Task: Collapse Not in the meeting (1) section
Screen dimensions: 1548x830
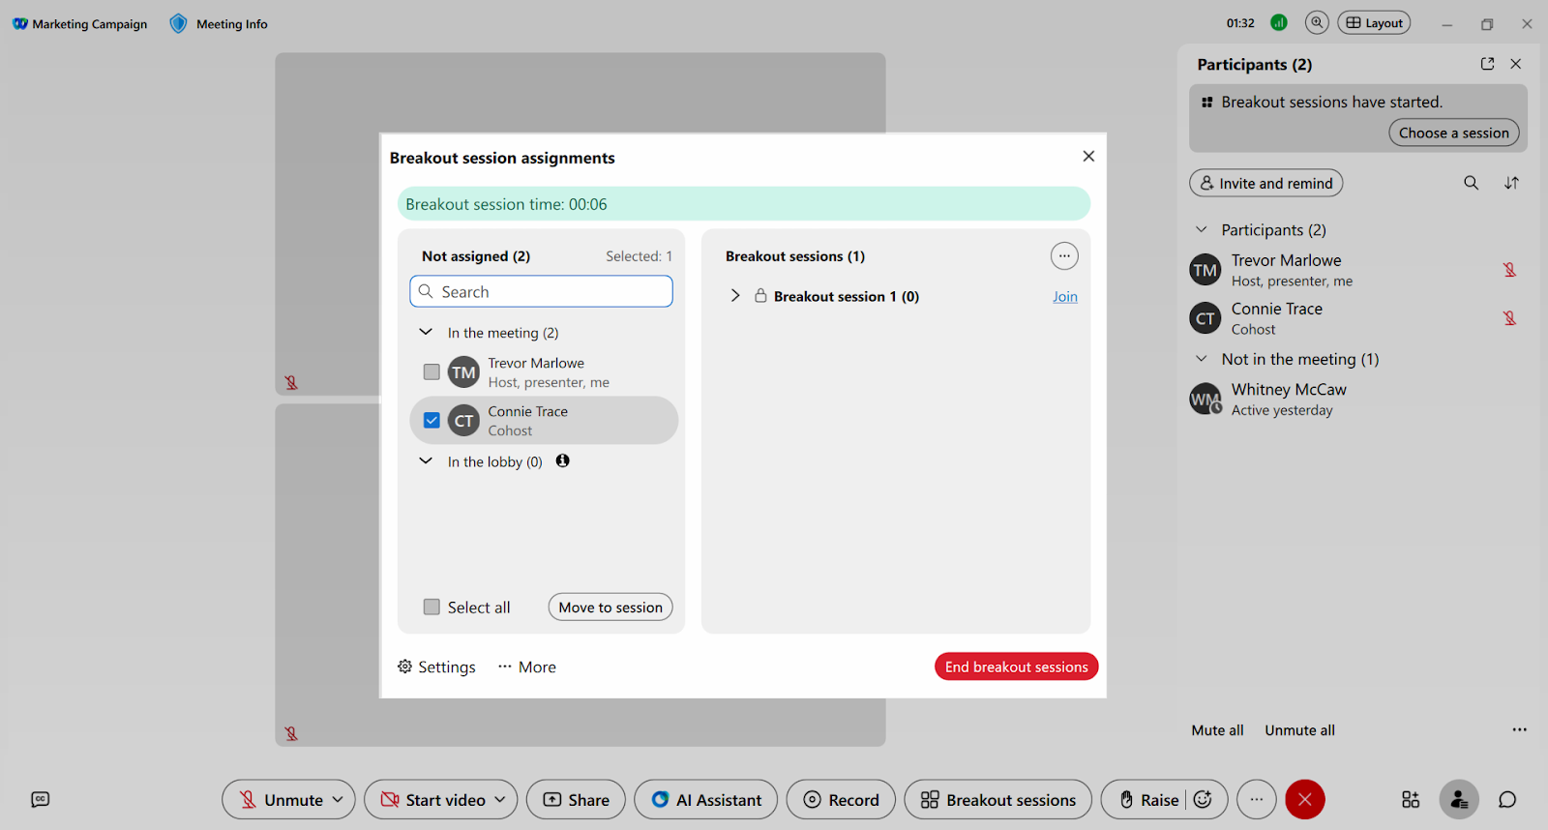Action: (1202, 359)
